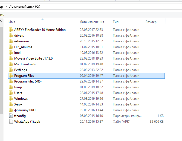182x141 pixels.
Task: Select the My downloads folder name
Action: [25, 64]
